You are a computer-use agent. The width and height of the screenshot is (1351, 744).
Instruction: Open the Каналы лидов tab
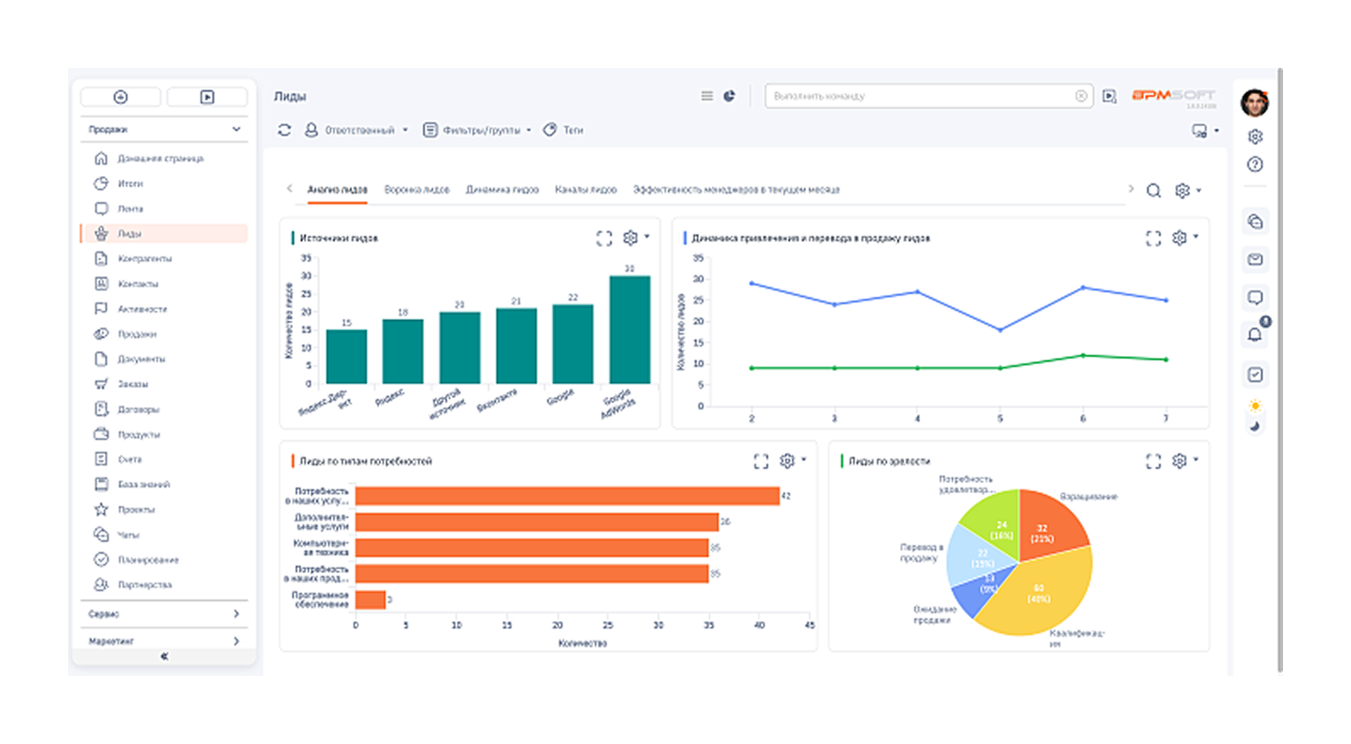(585, 189)
